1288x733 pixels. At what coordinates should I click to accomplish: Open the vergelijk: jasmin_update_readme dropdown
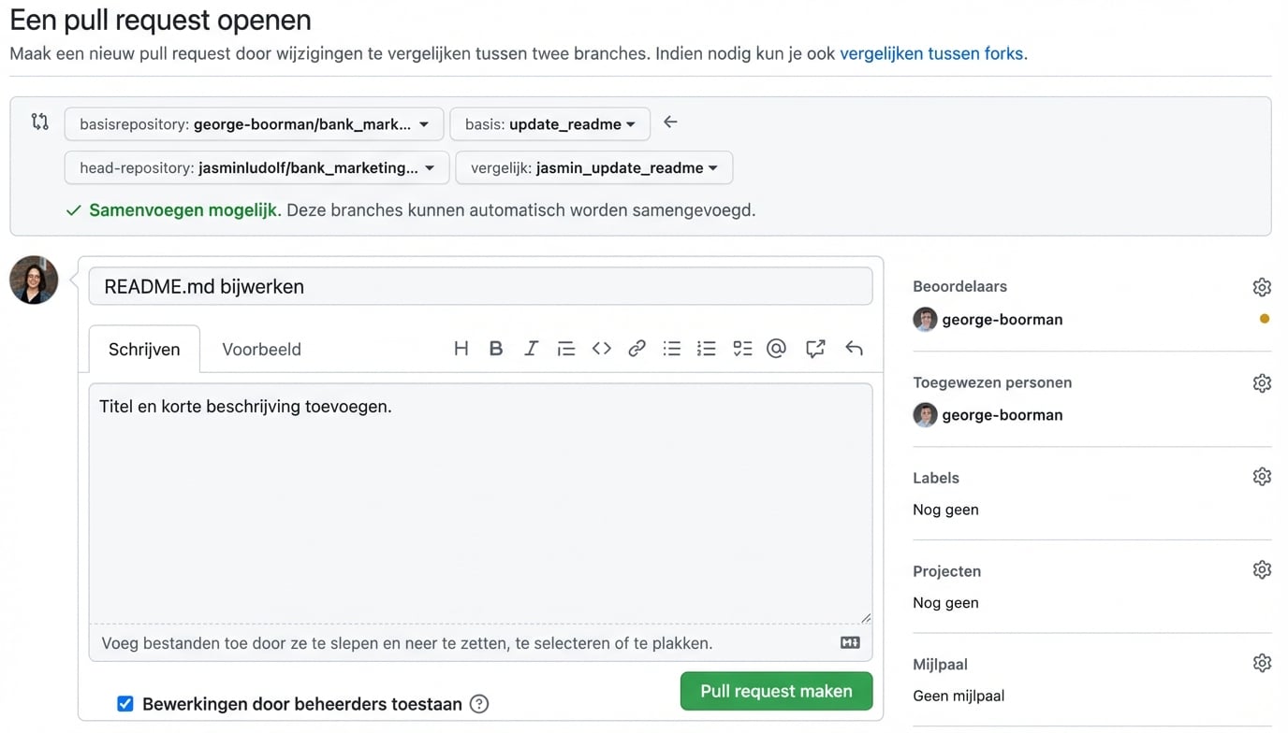tap(593, 167)
